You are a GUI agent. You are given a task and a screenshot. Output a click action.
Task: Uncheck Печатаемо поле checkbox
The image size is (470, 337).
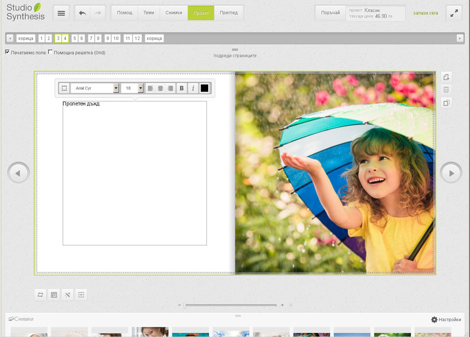[x=7, y=52]
